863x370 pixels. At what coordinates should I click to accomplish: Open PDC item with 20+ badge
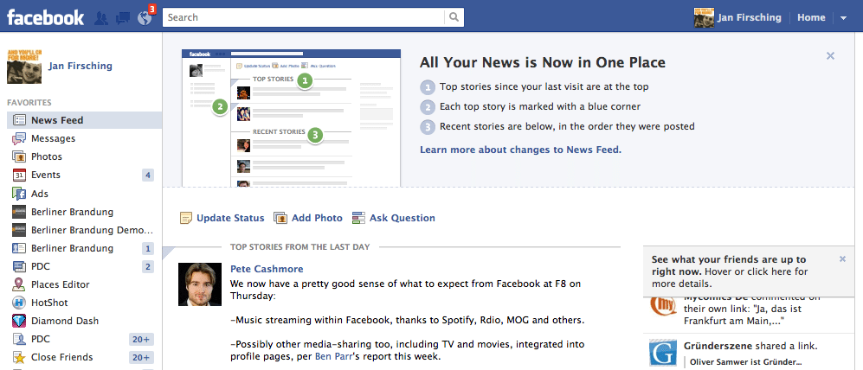click(x=80, y=339)
